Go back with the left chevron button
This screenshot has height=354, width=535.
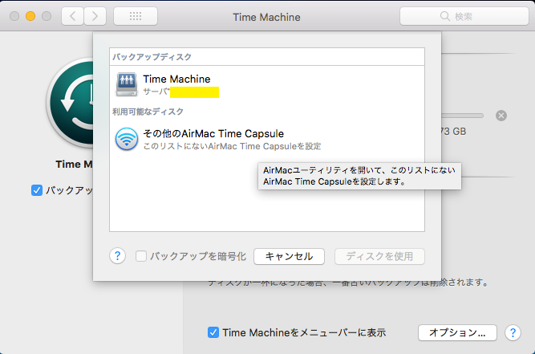[73, 16]
